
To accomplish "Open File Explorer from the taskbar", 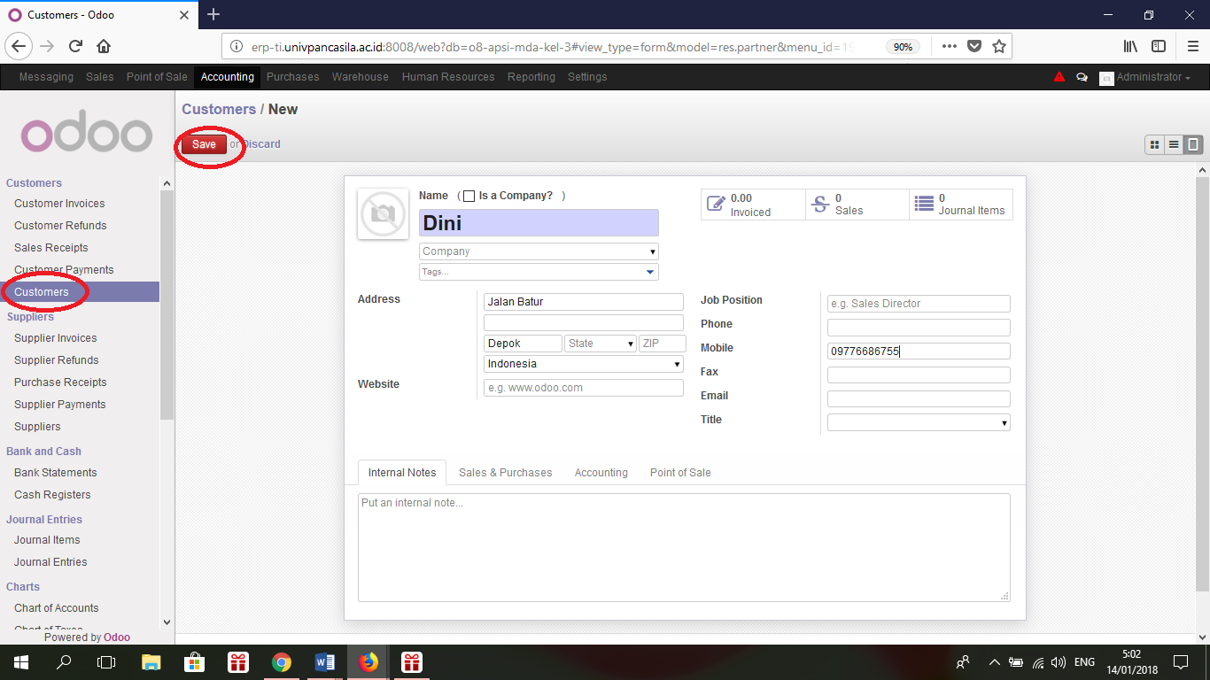I will (151, 662).
